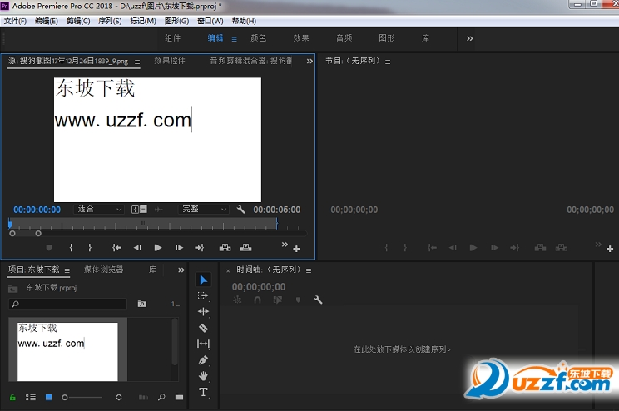
Task: Toggle project read-only lock icon
Action: click(12, 397)
